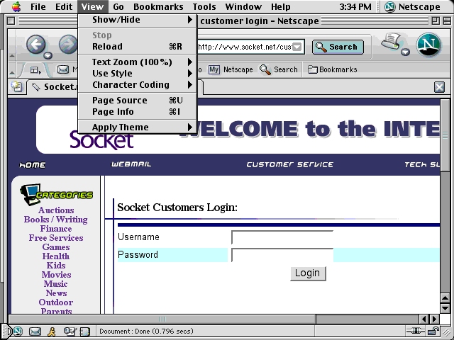Click the Address Book icon in status bar
The width and height of the screenshot is (454, 340).
pyautogui.click(x=85, y=331)
